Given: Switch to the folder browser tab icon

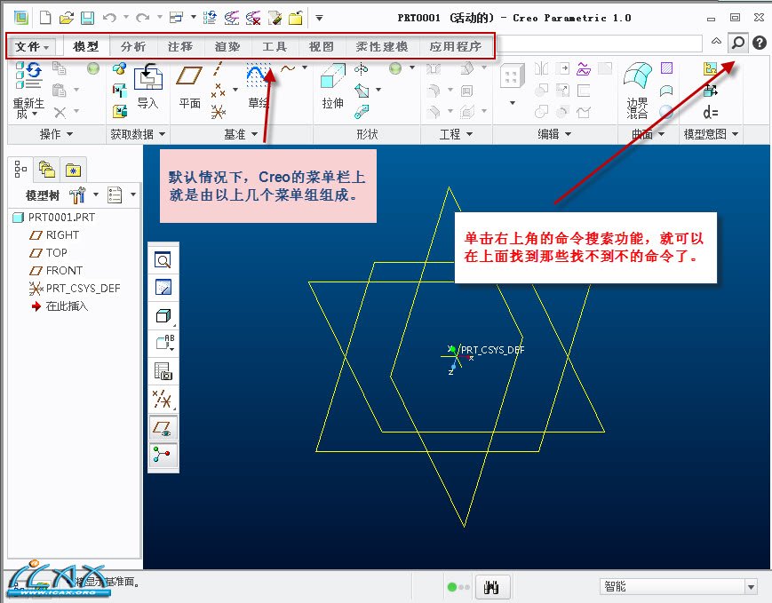Looking at the screenshot, I should pyautogui.click(x=47, y=170).
